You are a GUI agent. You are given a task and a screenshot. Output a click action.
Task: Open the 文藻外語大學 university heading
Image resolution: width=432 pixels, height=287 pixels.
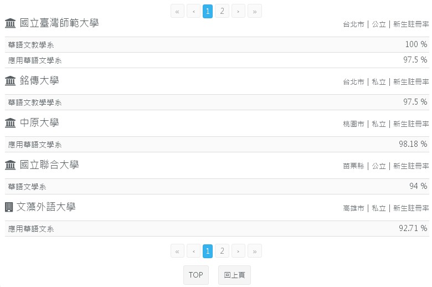(x=46, y=207)
